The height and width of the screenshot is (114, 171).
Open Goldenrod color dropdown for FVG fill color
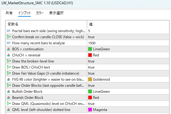128,79
